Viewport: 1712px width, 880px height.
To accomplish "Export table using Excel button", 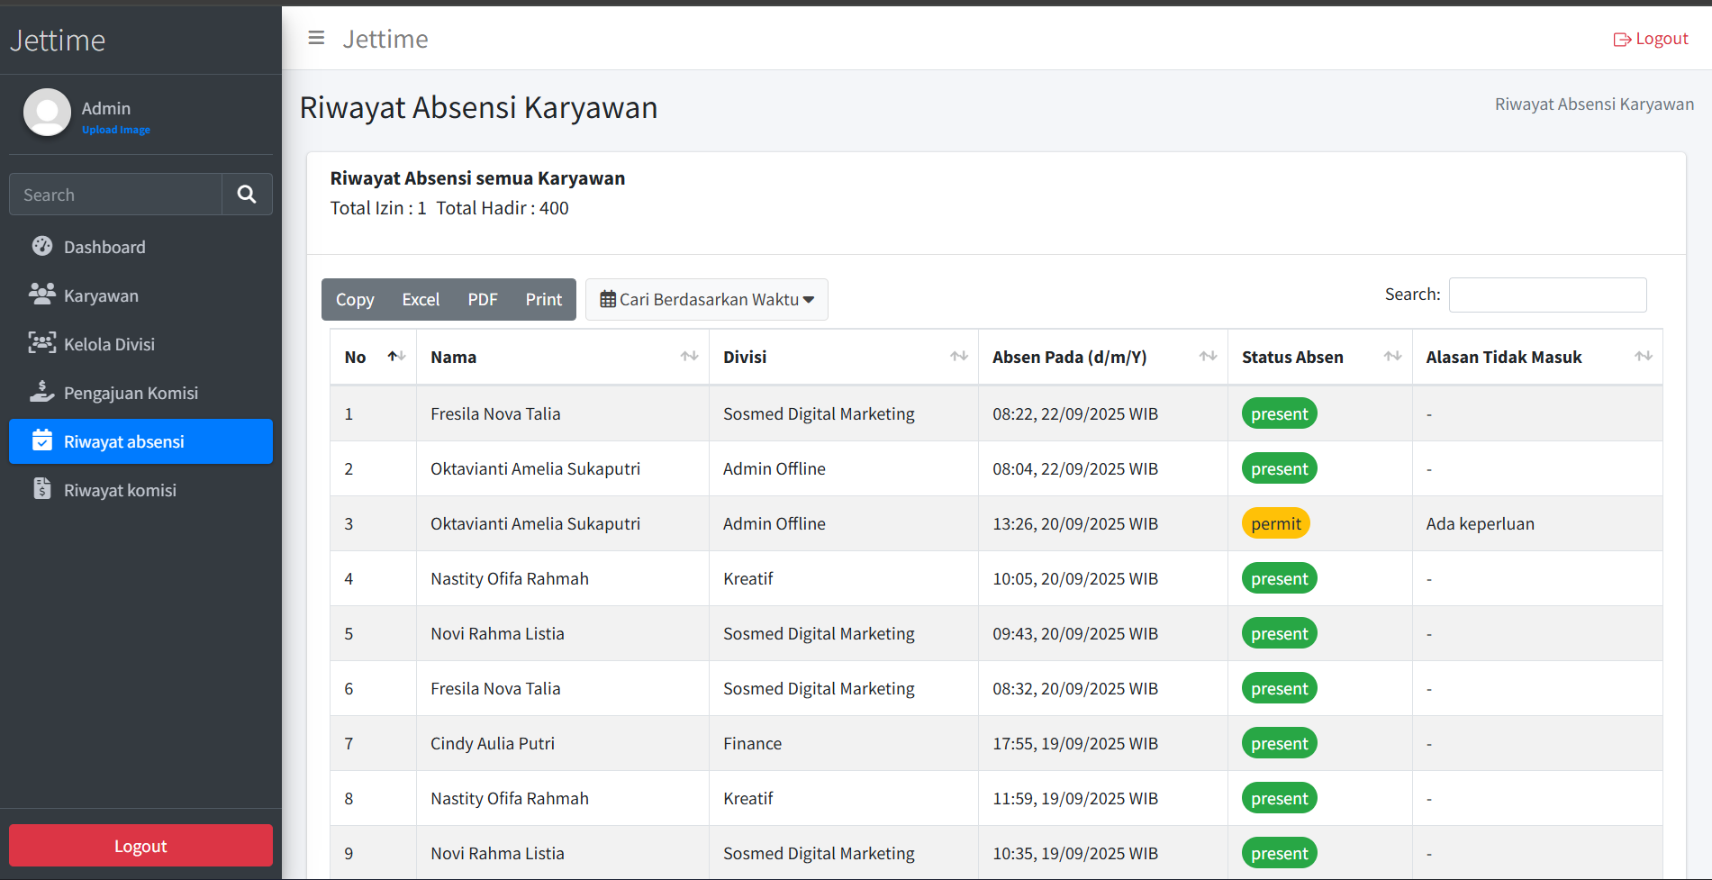I will (421, 299).
